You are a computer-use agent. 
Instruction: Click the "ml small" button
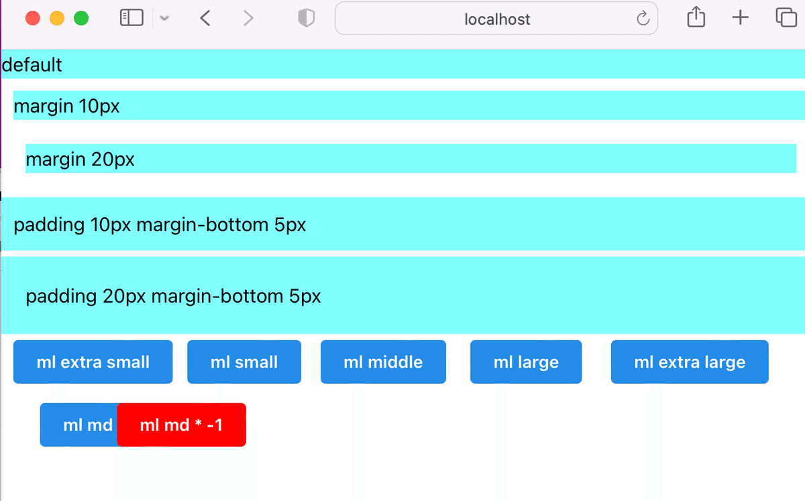pyautogui.click(x=244, y=362)
